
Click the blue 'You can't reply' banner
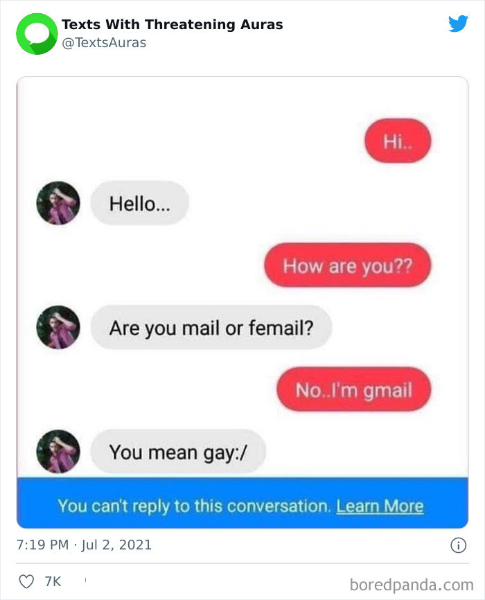pos(242,503)
